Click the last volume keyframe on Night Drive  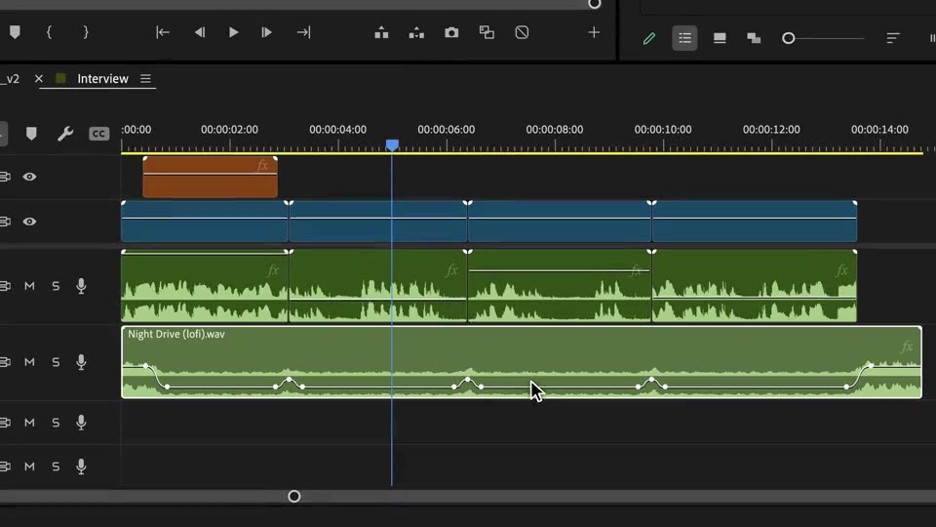click(871, 365)
